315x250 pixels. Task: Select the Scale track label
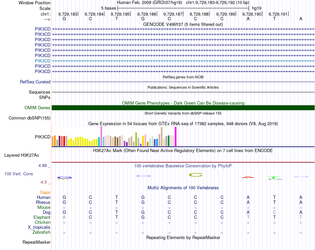45,8
